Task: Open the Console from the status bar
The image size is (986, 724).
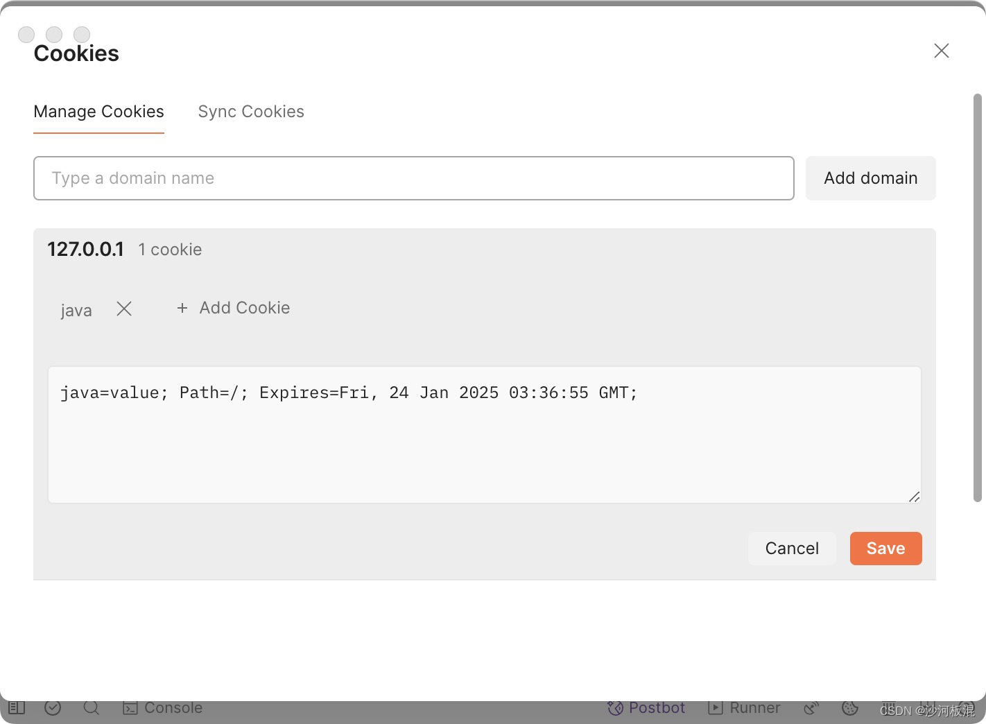Action: click(173, 707)
